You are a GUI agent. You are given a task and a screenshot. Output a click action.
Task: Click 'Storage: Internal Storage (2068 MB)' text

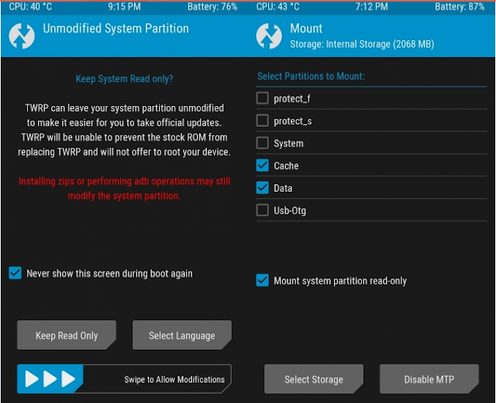point(362,44)
